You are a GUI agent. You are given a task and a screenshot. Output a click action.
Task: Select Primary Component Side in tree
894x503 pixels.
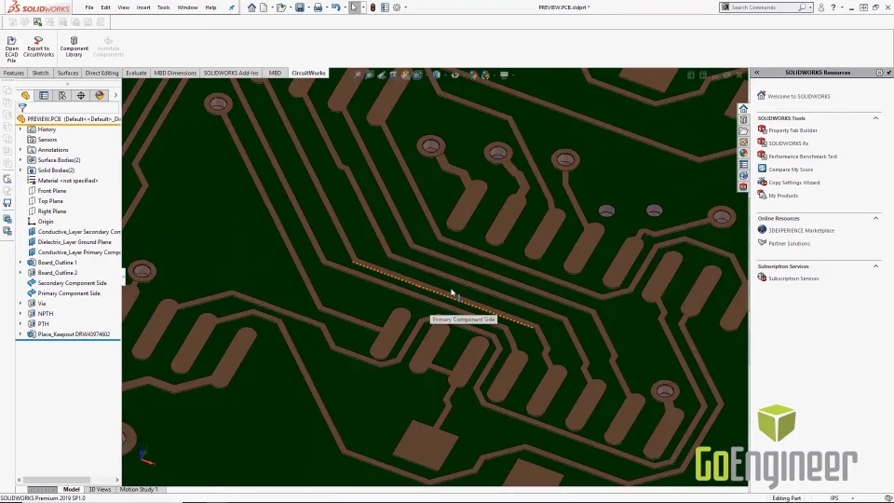(x=68, y=293)
